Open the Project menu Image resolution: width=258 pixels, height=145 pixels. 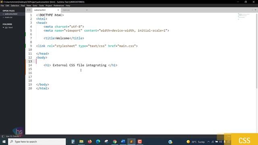pyautogui.click(x=49, y=6)
